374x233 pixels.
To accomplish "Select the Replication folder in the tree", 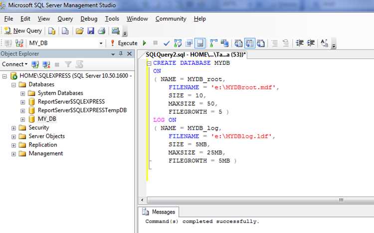I will click(x=43, y=145).
